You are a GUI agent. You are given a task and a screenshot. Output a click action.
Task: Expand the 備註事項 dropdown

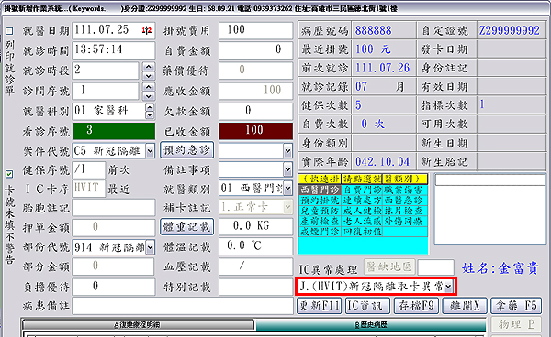point(287,170)
